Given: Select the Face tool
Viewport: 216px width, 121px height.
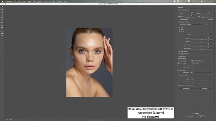Looking at the screenshot, I should 2,31.
